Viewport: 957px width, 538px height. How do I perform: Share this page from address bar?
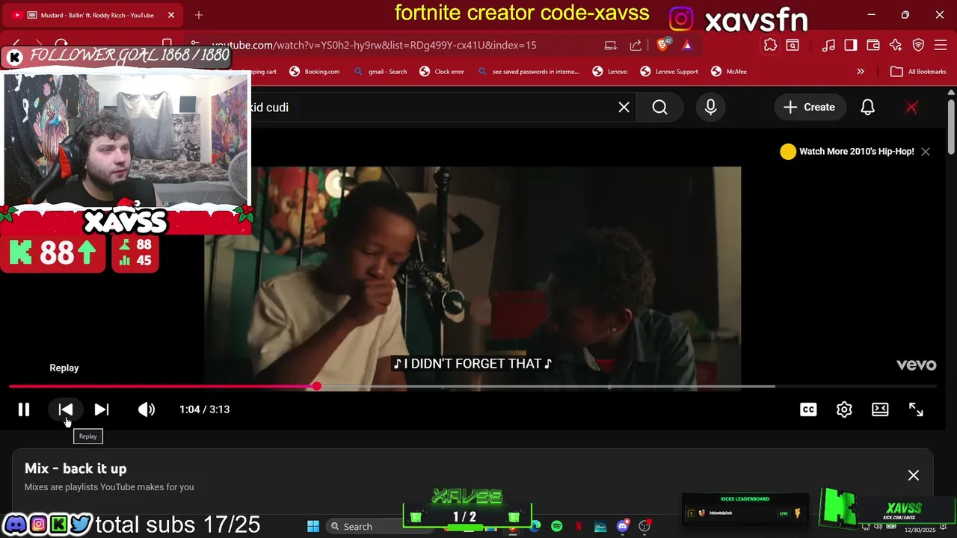636,45
